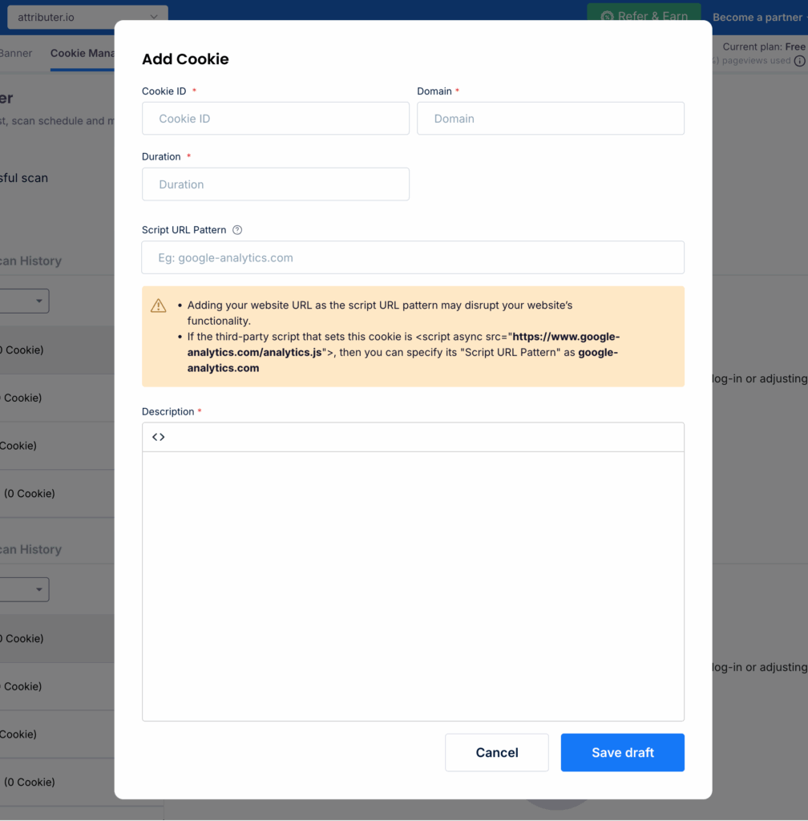
Task: Focus the Cookie ID input field
Action: click(275, 119)
